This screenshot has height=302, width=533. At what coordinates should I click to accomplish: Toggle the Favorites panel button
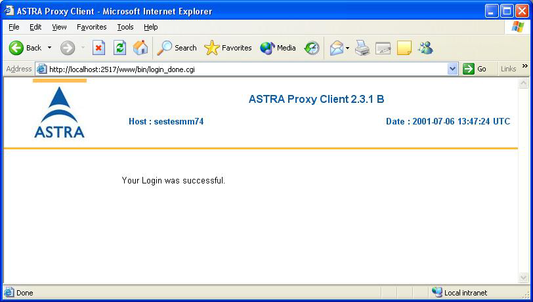pos(228,48)
